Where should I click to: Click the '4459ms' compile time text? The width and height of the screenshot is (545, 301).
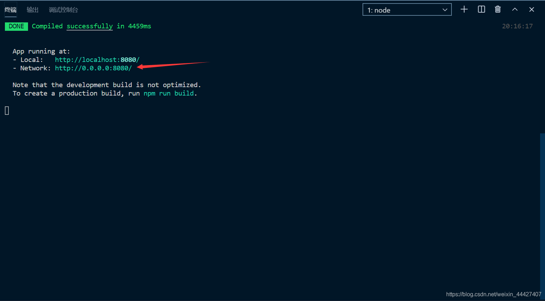pos(139,26)
